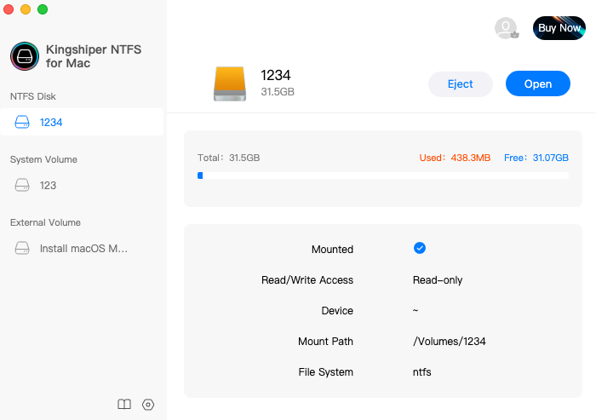Select the 123 system volume
596x420 pixels.
(82, 185)
